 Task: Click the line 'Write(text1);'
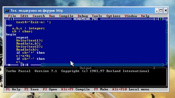point(29,41)
